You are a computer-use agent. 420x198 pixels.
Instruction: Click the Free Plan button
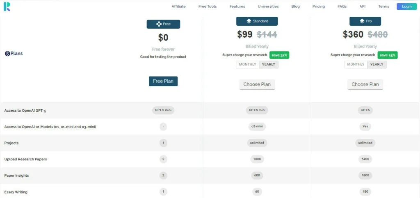(x=163, y=81)
